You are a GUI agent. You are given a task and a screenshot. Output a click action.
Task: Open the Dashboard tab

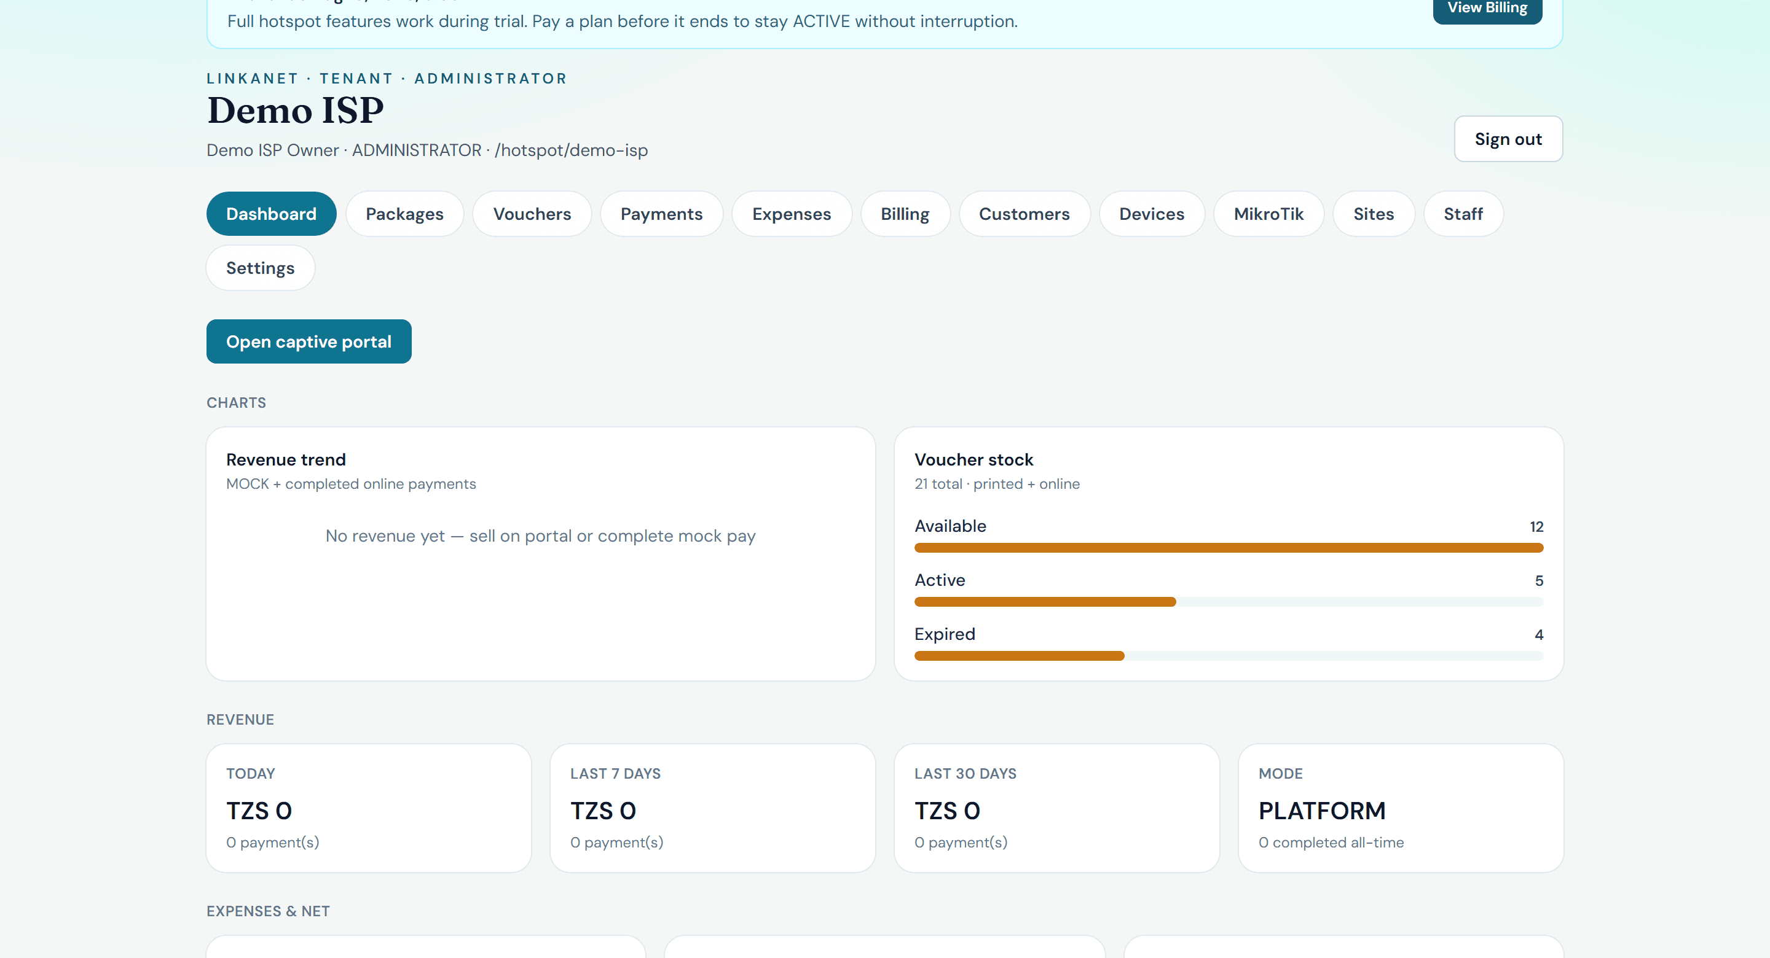(272, 214)
